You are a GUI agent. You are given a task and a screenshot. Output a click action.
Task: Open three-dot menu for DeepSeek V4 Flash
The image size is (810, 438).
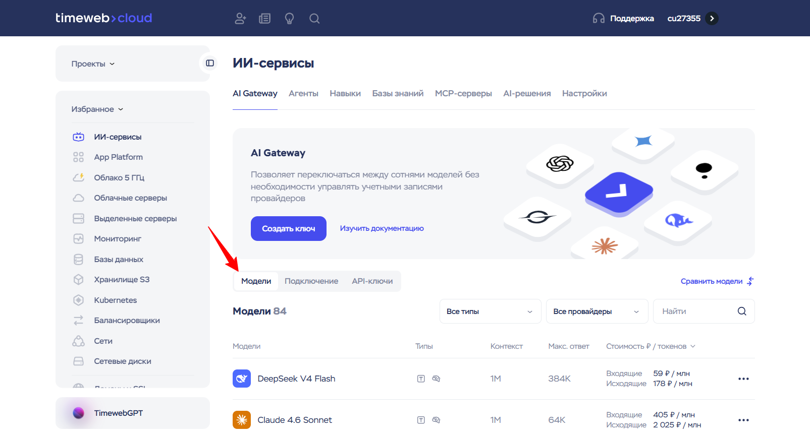743,379
